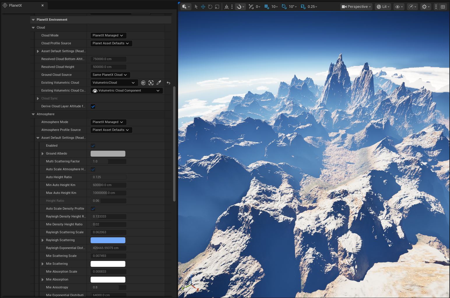Open the Show flags eye menu

click(399, 7)
